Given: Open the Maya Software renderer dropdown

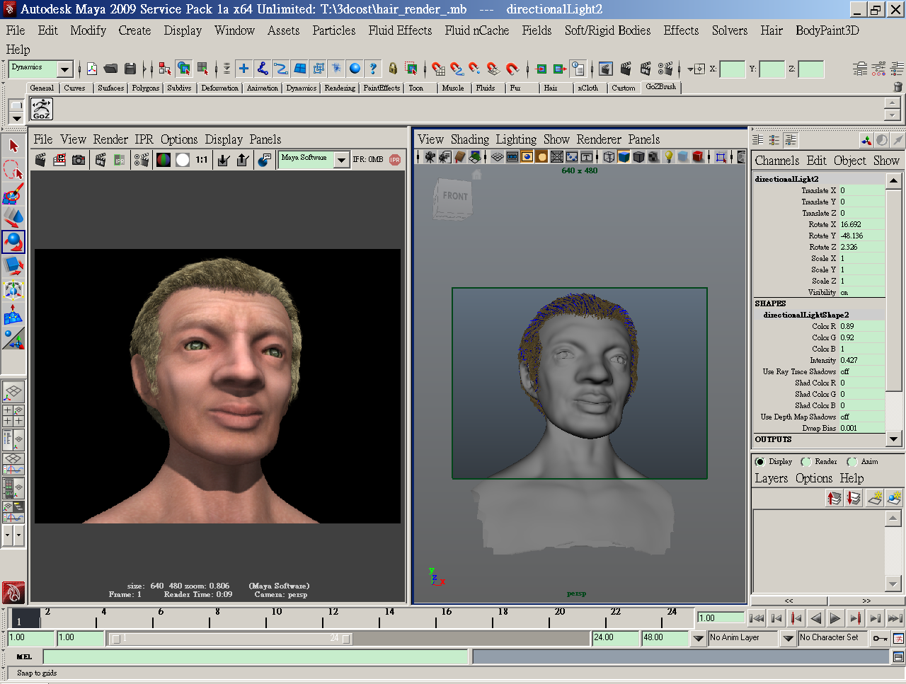Looking at the screenshot, I should pos(341,160).
